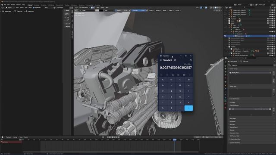Viewport: 276px width, 155px height.
Task: Click blue Strength slider in header
Action: pos(139,10)
